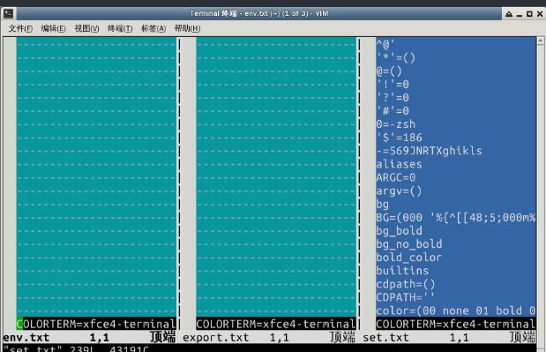The image size is (546, 352).
Task: Click the roll-up window icon in title bar
Action: 509,14
